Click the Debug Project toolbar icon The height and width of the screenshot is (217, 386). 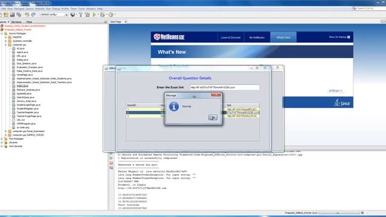coord(103,14)
